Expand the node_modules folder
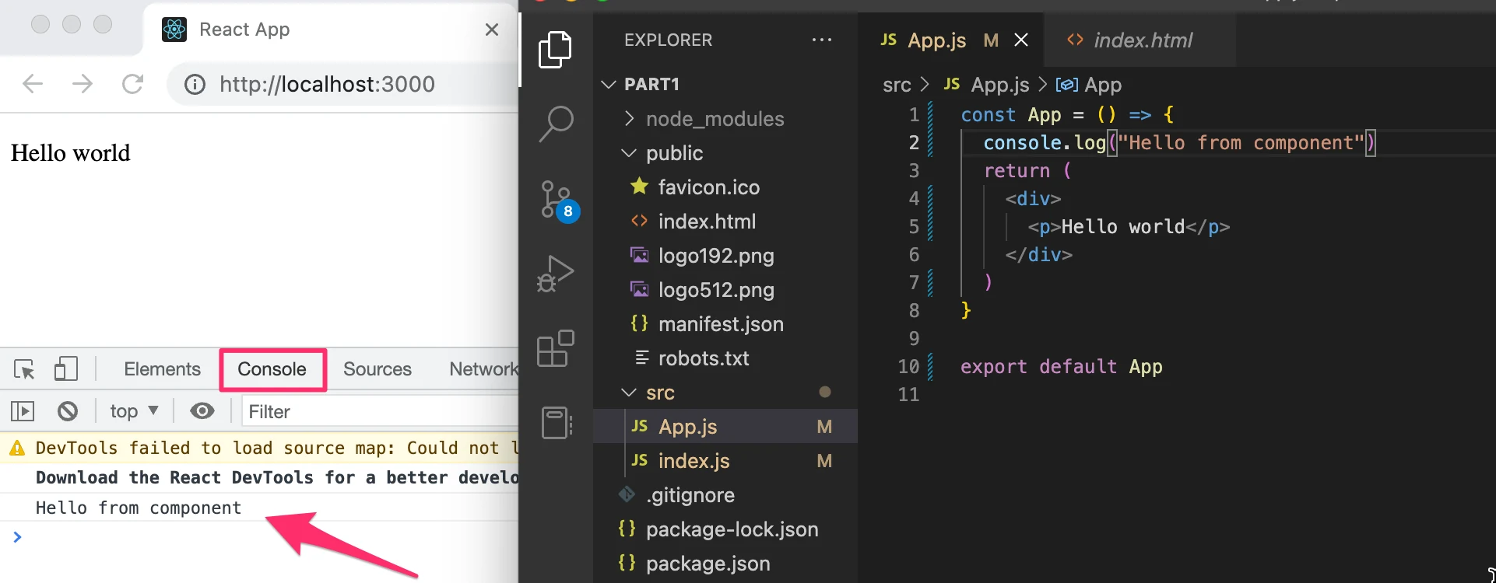This screenshot has width=1496, height=583. tap(725, 118)
